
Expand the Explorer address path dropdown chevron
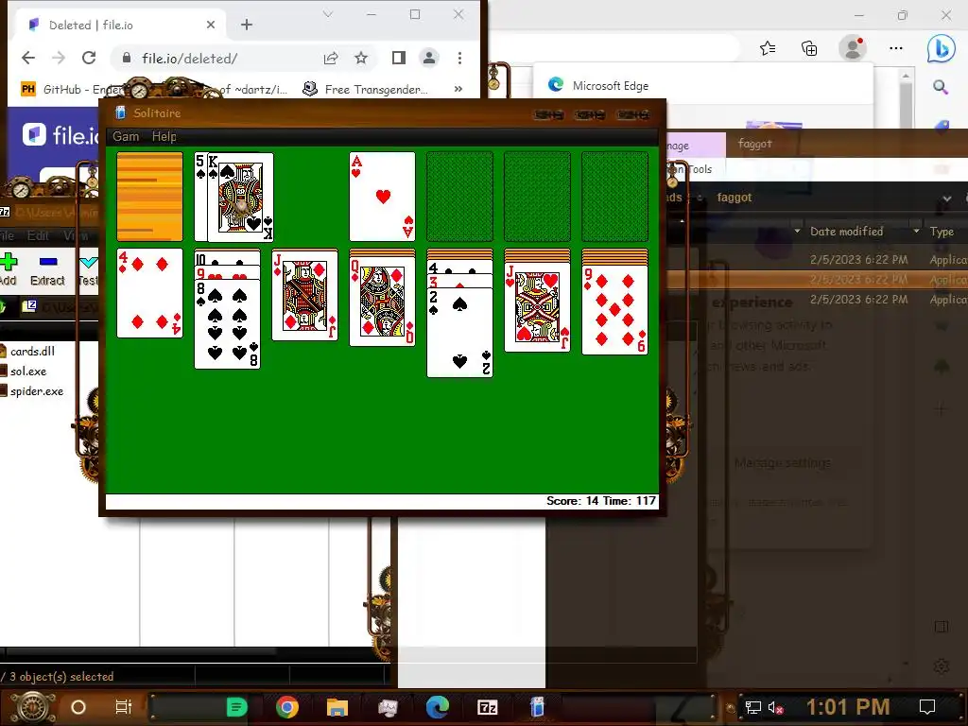(947, 199)
